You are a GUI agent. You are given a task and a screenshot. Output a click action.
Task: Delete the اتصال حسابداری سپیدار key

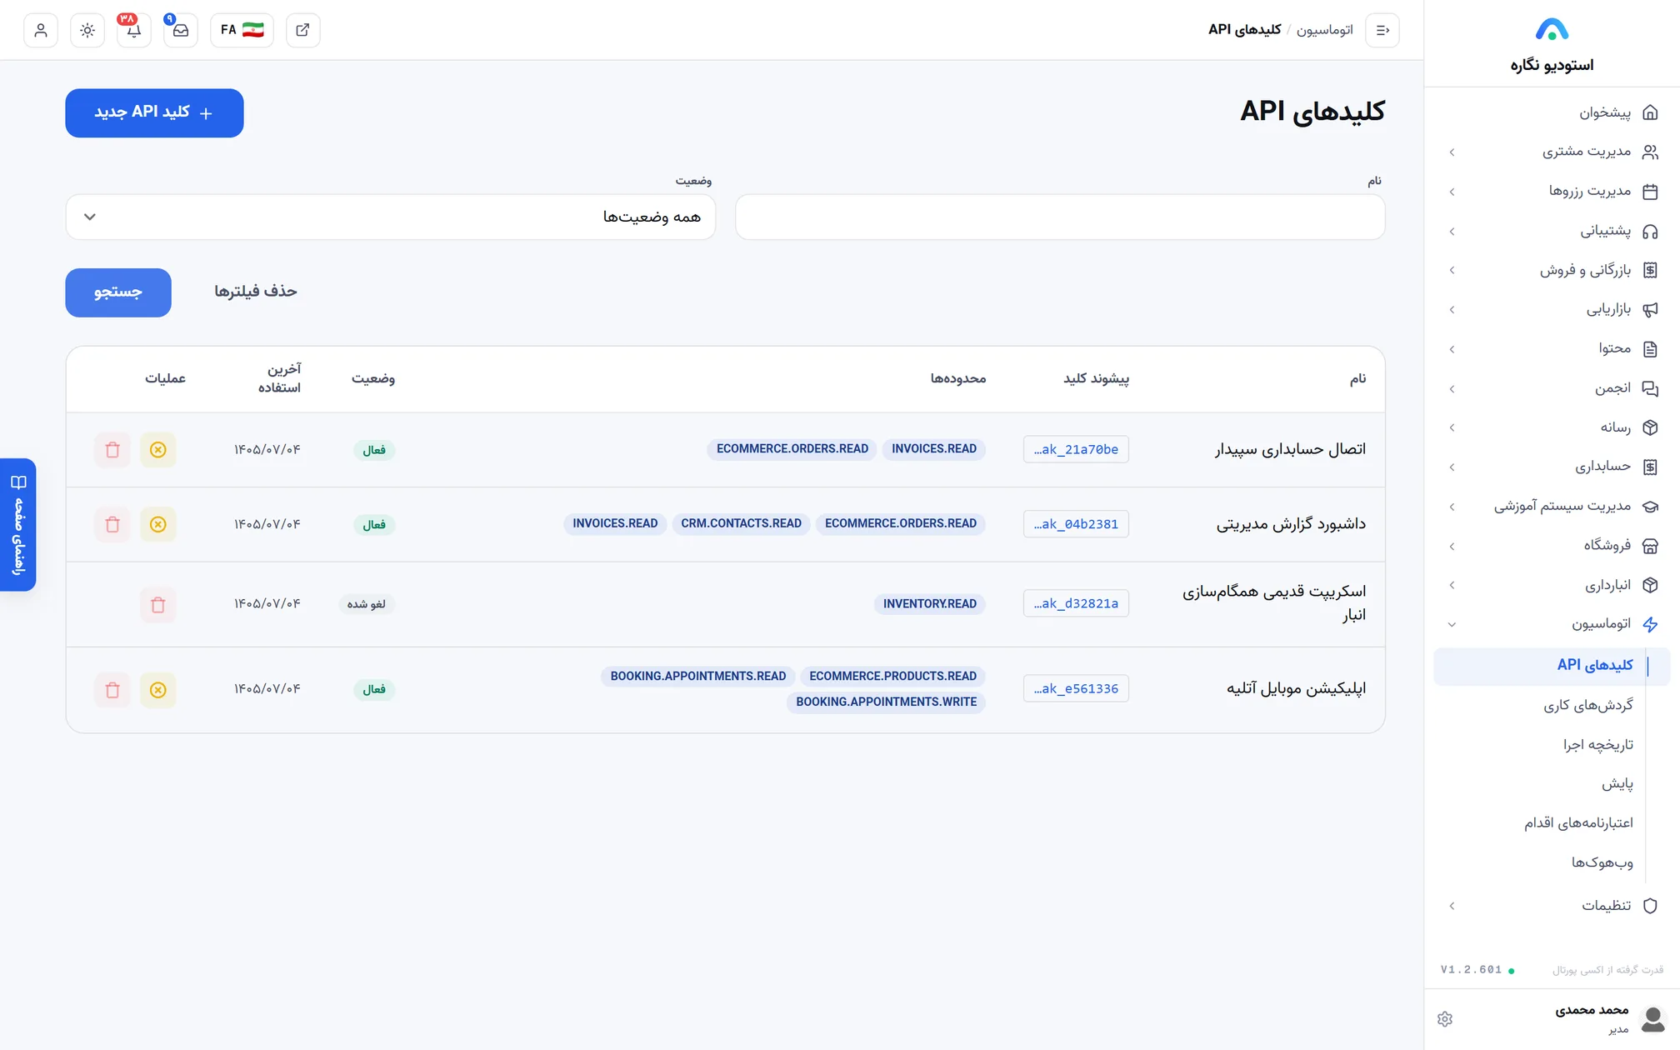pyautogui.click(x=112, y=450)
